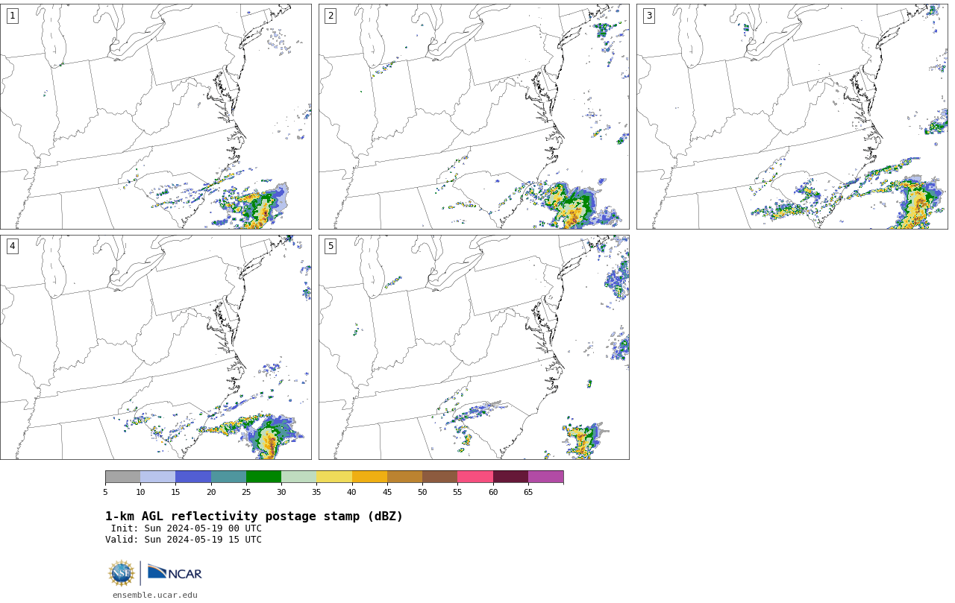The image size is (955, 603).
Task: Click the teal 20-25 dBZ swatch
Action: [228, 477]
